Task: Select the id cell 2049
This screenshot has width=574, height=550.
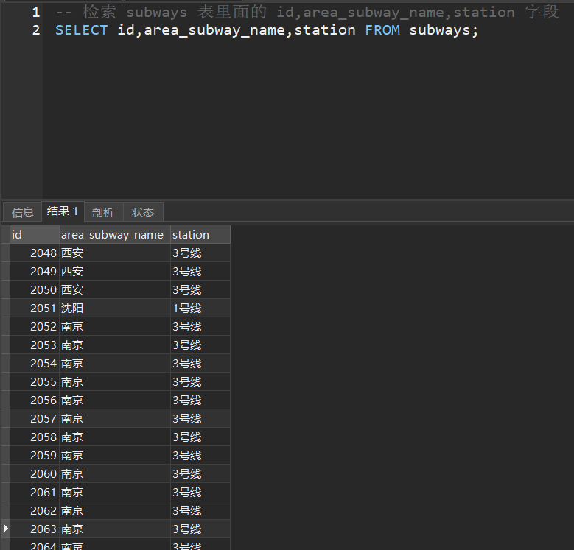Action: coord(35,272)
